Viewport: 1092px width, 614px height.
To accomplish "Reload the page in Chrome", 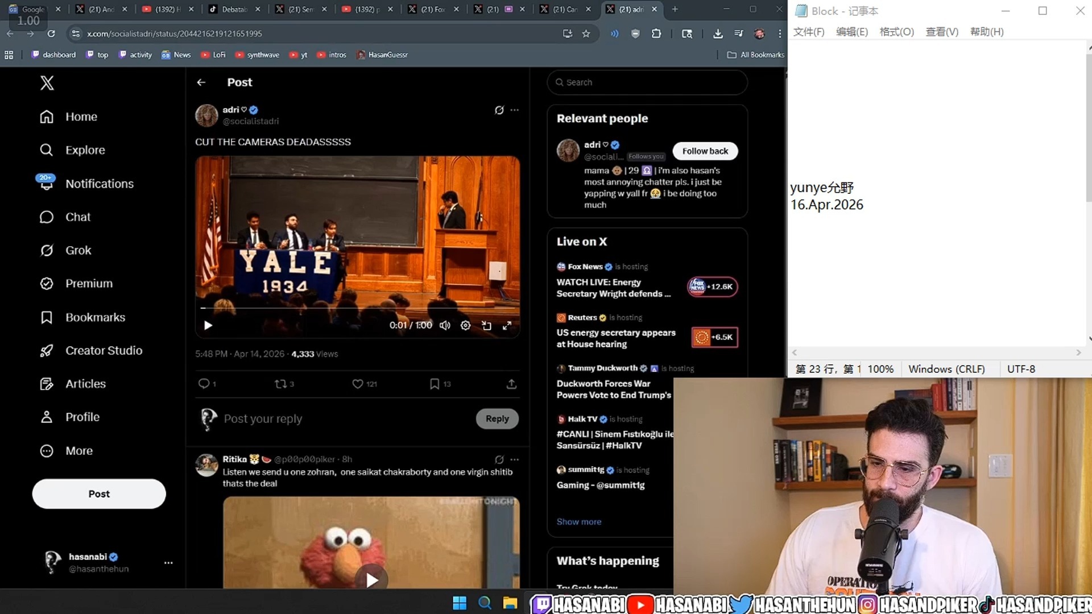I will click(51, 34).
